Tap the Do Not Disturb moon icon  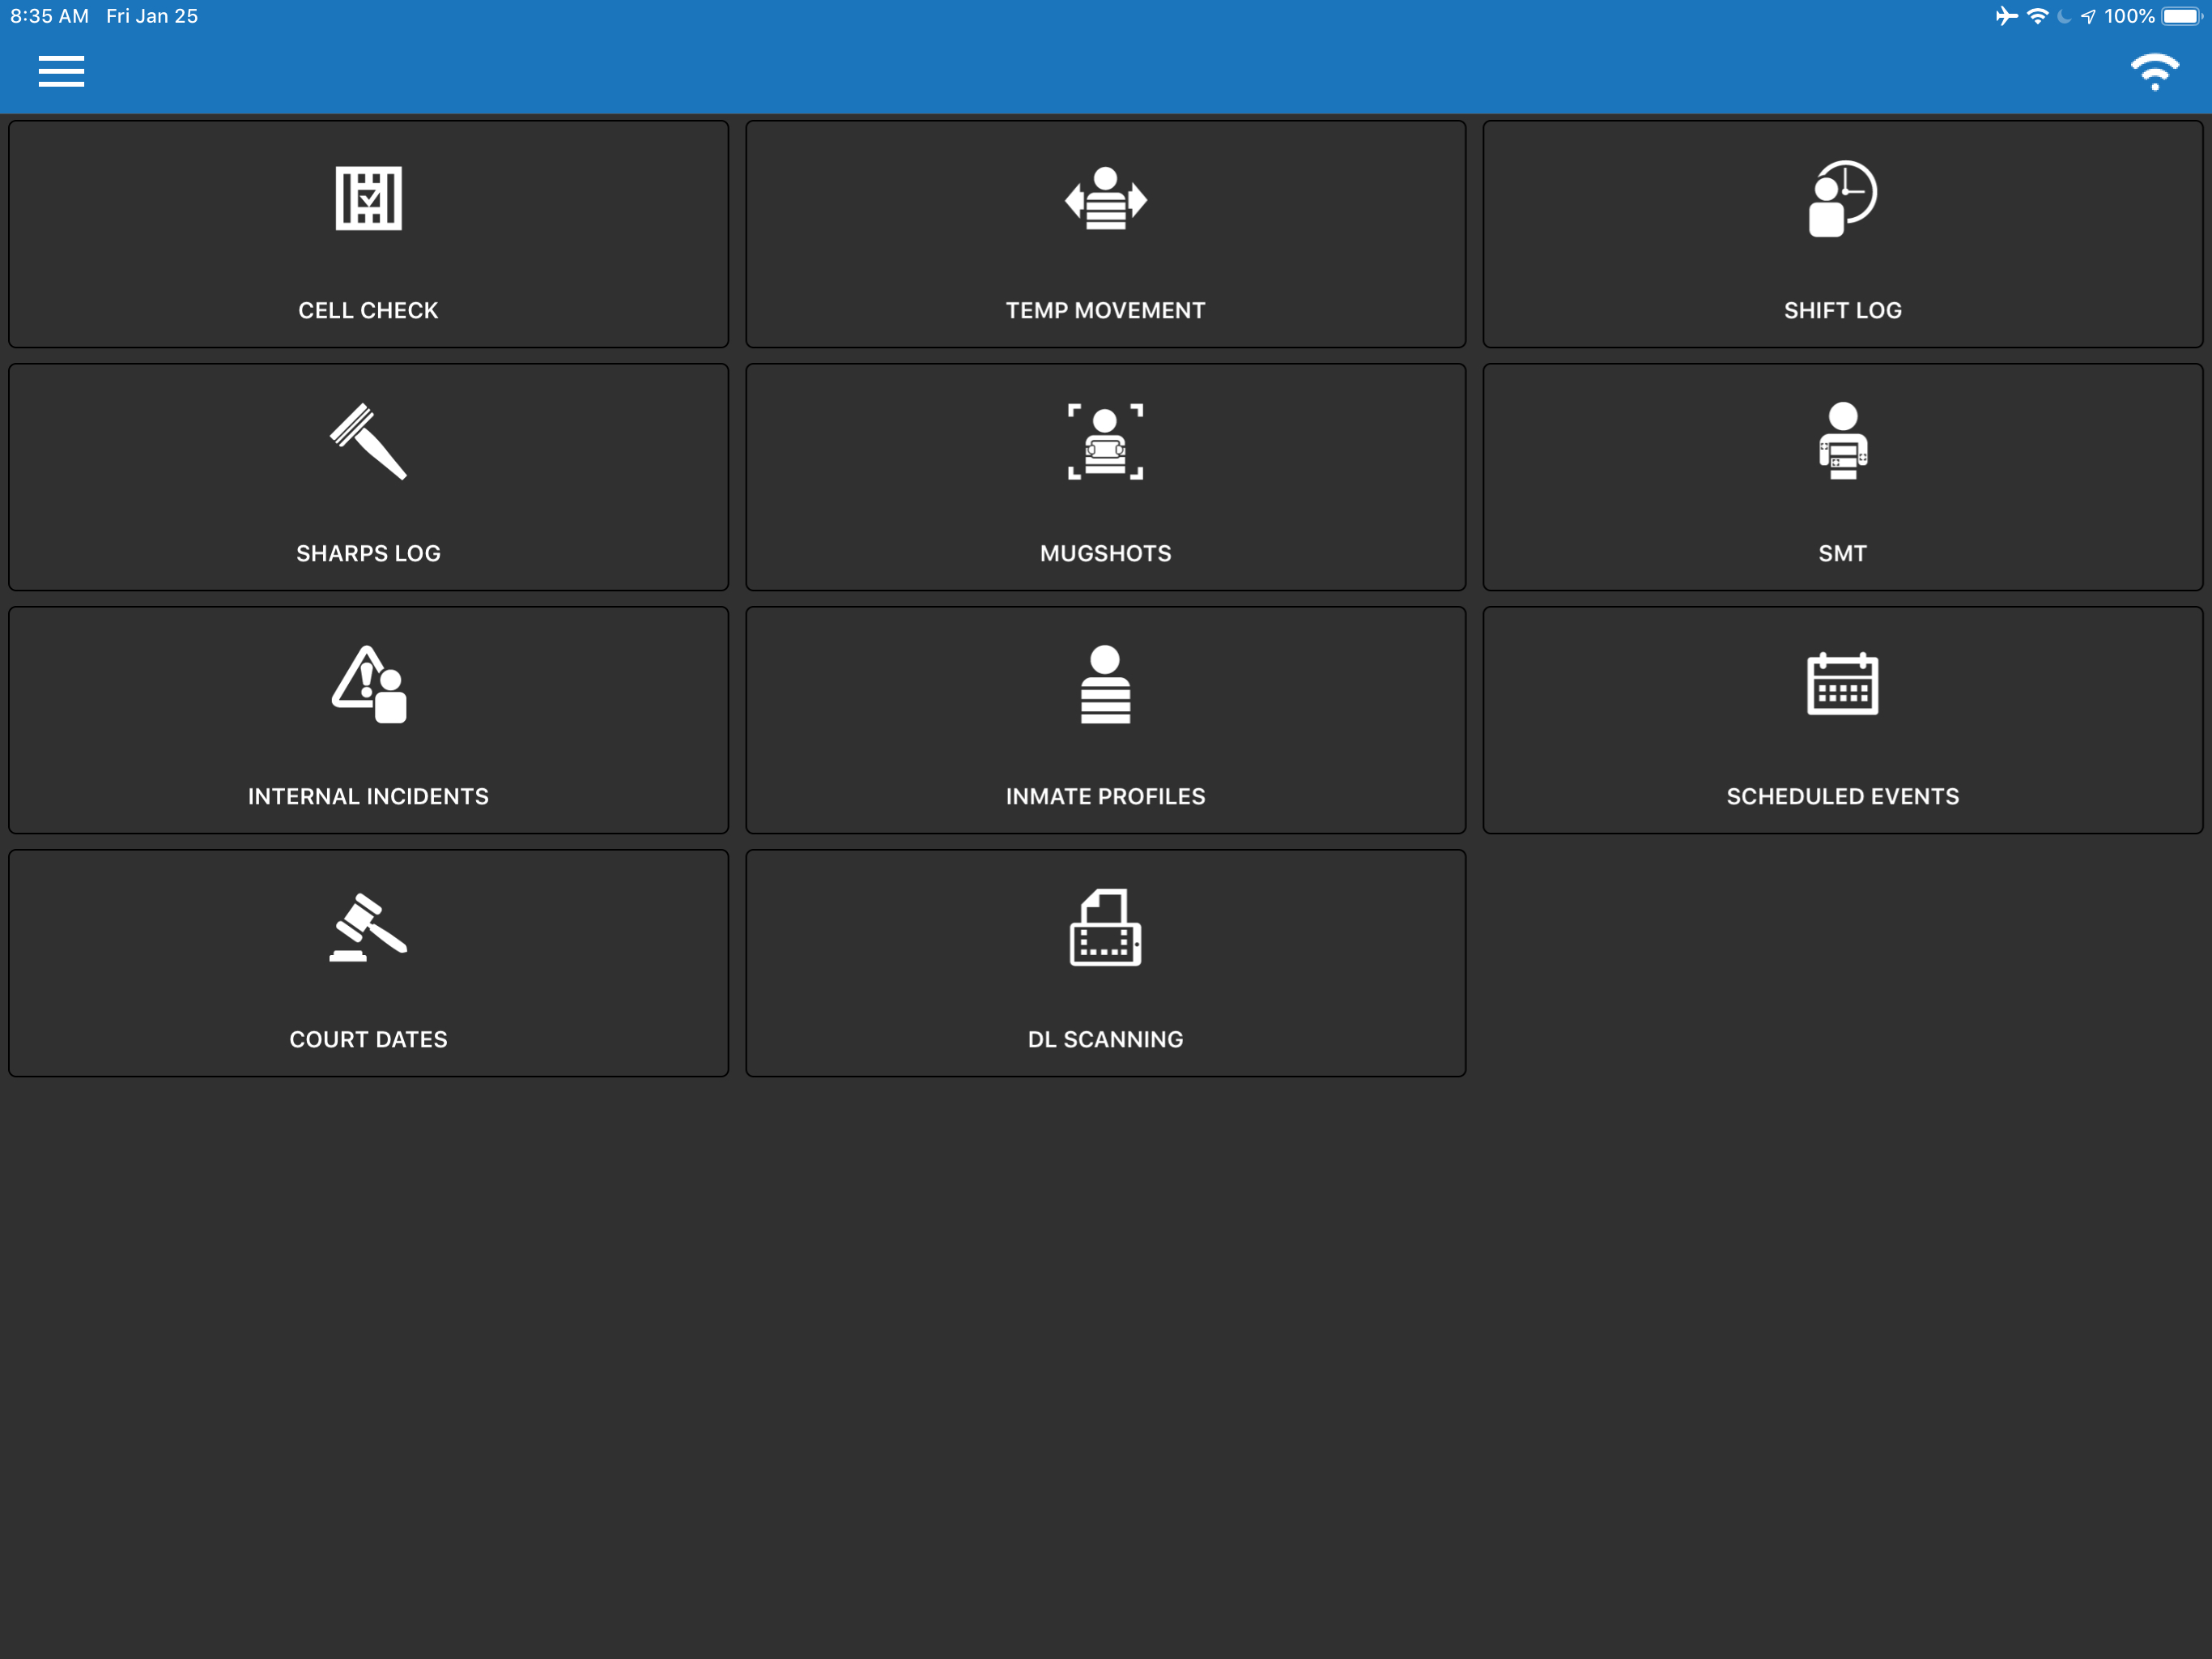[2064, 16]
